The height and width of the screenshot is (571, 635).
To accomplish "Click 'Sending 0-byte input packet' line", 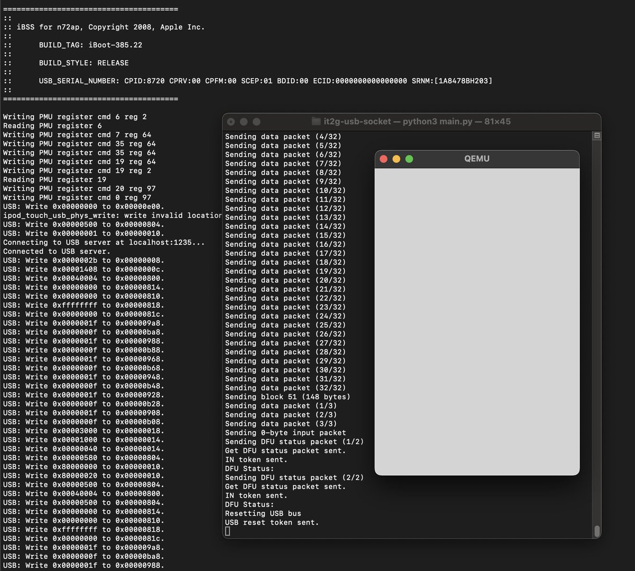I will point(285,433).
